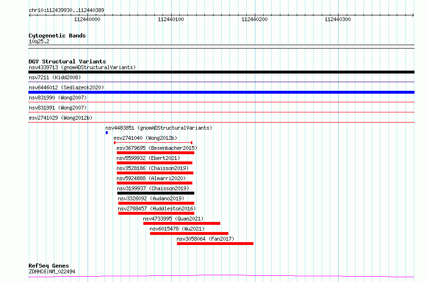Image resolution: width=428 pixels, height=282 pixels.
Task: Click the red esv3679695 Besenbacher2015 bar
Action: pos(155,153)
